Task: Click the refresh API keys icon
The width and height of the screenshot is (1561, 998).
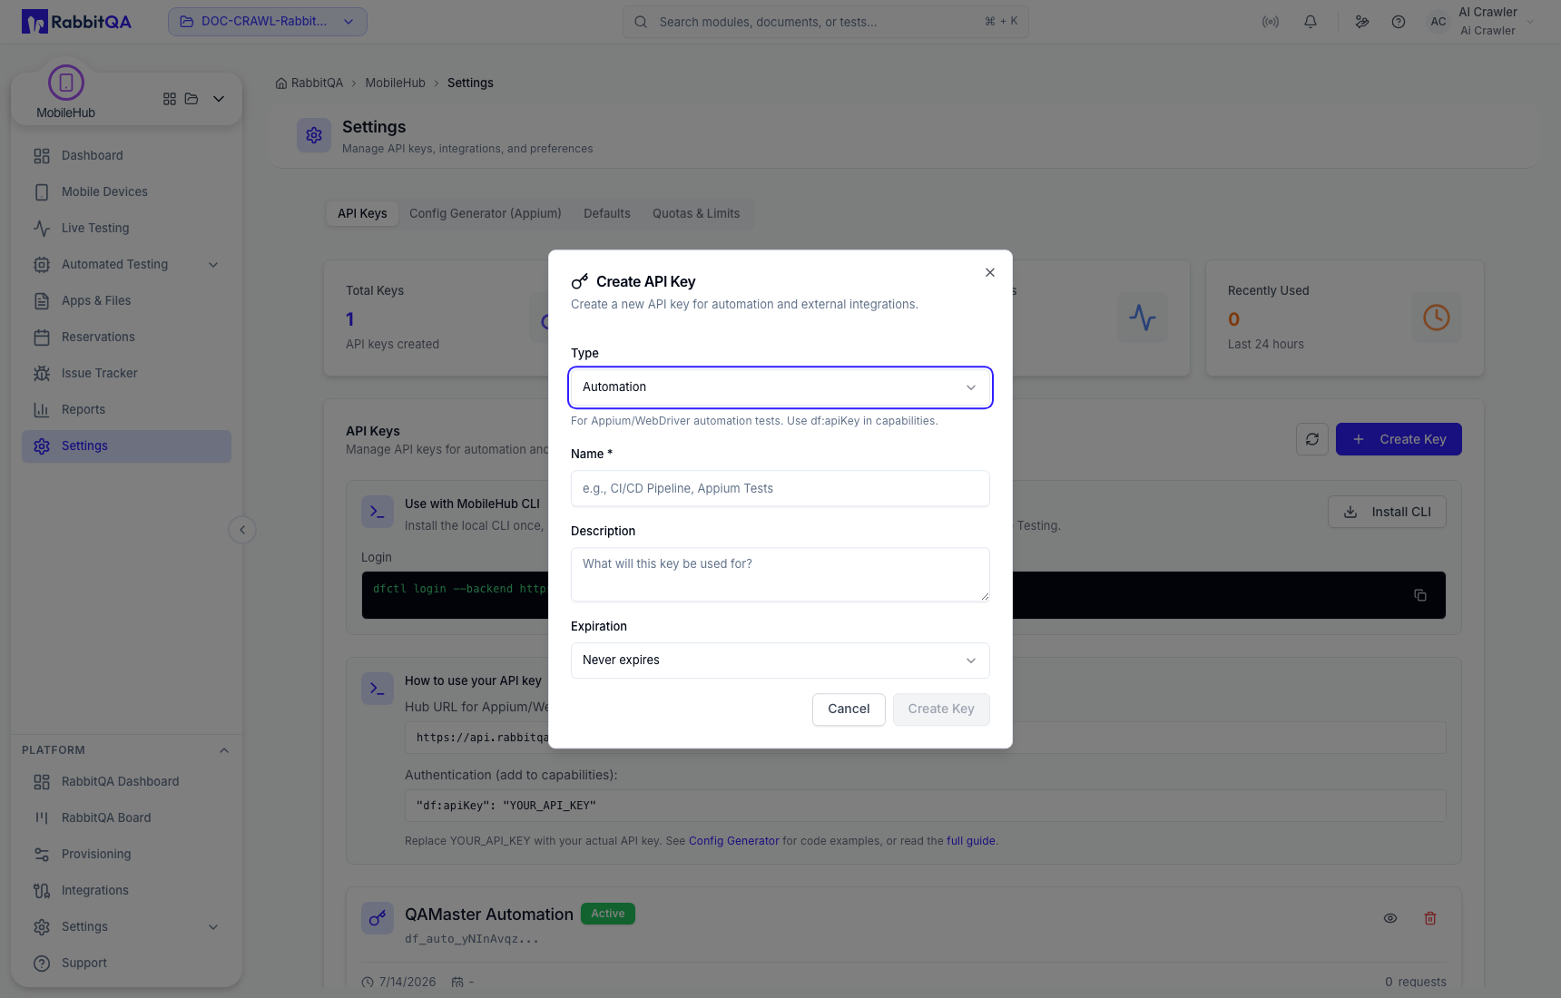Action: pyautogui.click(x=1312, y=439)
